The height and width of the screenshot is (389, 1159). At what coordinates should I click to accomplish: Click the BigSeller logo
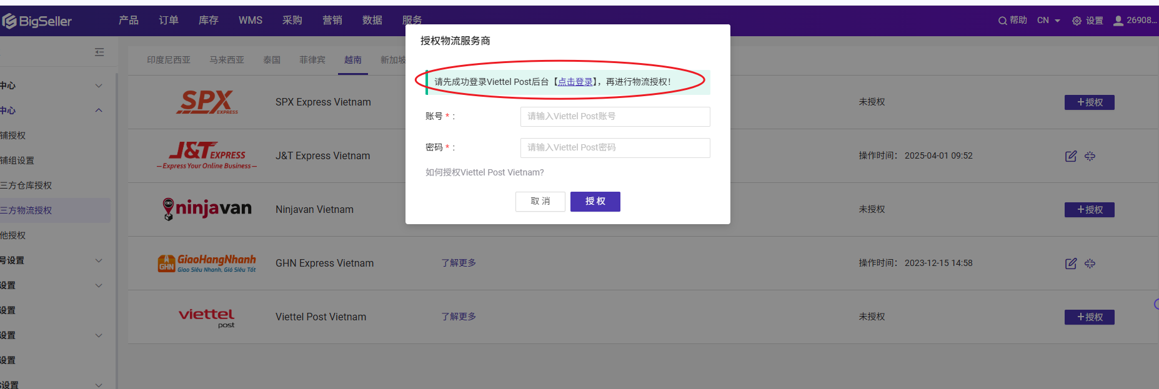point(37,21)
